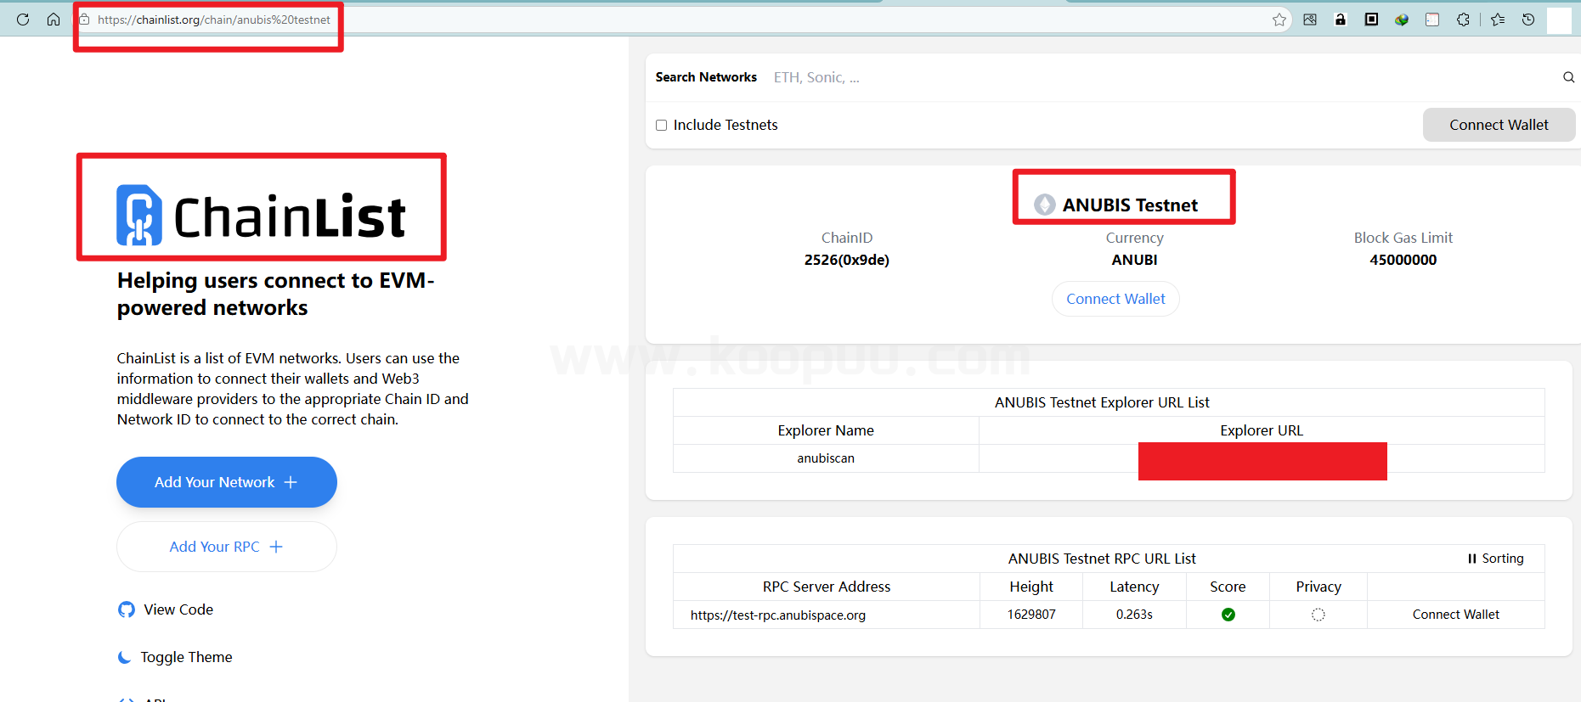Open the View Code link
The width and height of the screenshot is (1581, 702).
click(166, 609)
